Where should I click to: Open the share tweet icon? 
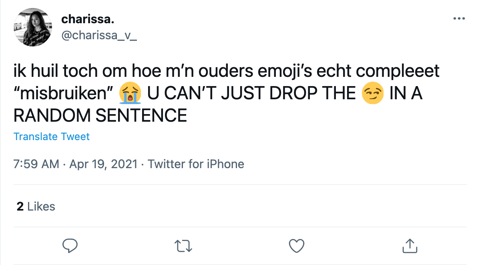tap(410, 245)
